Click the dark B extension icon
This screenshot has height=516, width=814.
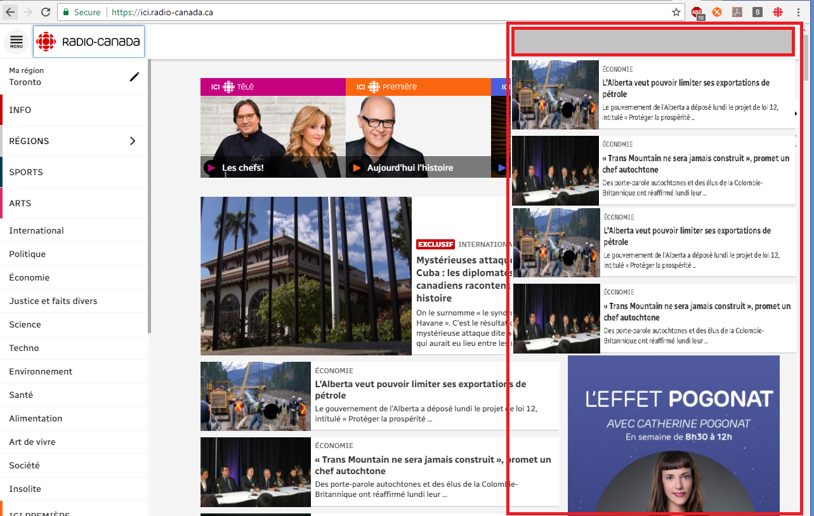click(x=758, y=12)
